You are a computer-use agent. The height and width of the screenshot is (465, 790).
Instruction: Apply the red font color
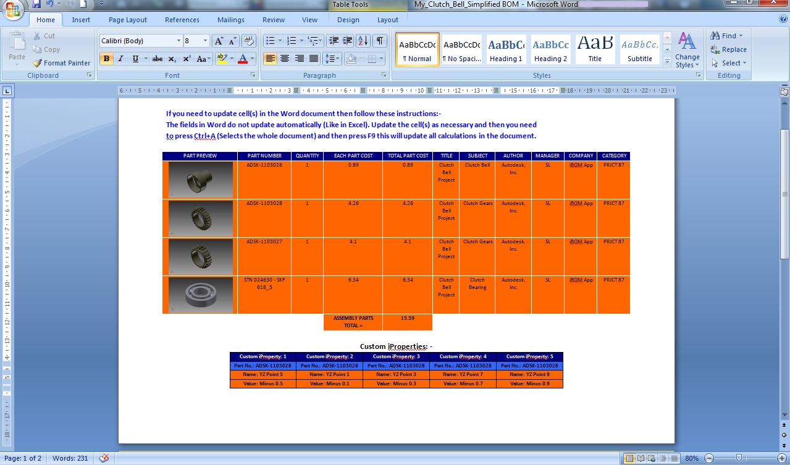coord(242,59)
